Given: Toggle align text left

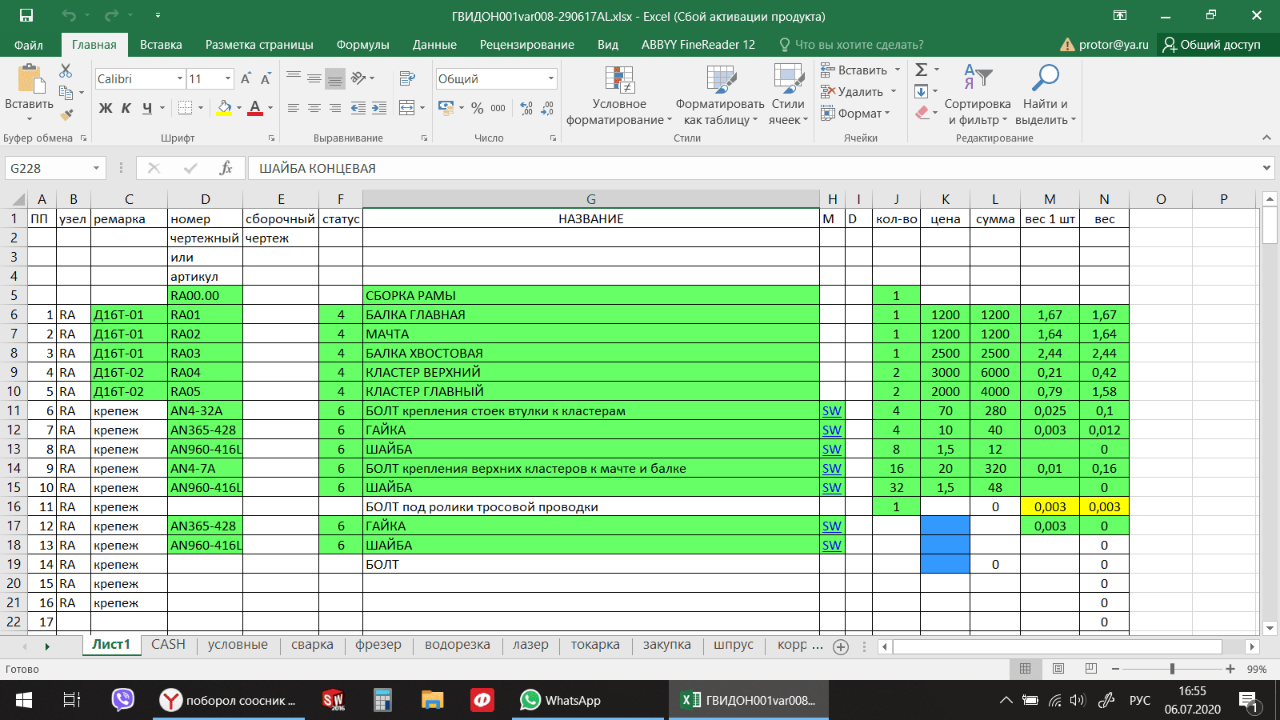Looking at the screenshot, I should pos(294,108).
